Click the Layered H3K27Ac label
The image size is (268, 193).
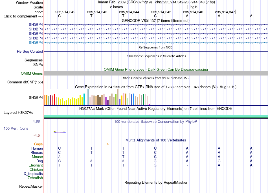[x=18, y=113]
